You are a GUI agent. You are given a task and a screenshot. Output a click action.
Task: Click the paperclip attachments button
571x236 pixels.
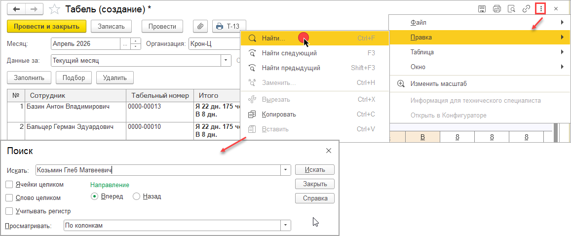(x=200, y=26)
